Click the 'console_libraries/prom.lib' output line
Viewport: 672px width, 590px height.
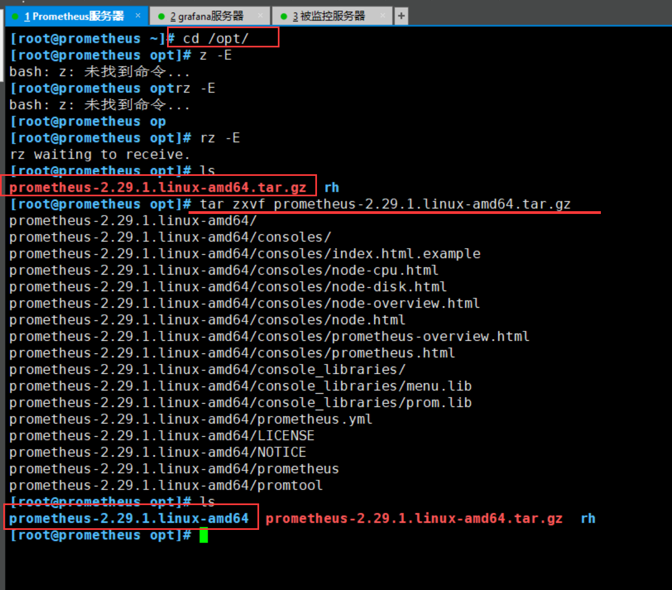(x=240, y=403)
